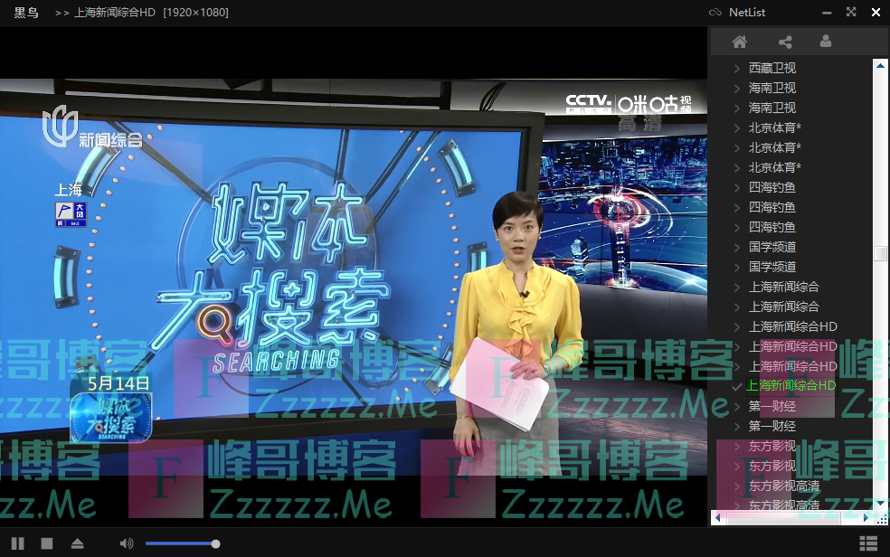This screenshot has width=890, height=557.
Task: Click the vertical scrollbar thumb
Action: (x=880, y=253)
